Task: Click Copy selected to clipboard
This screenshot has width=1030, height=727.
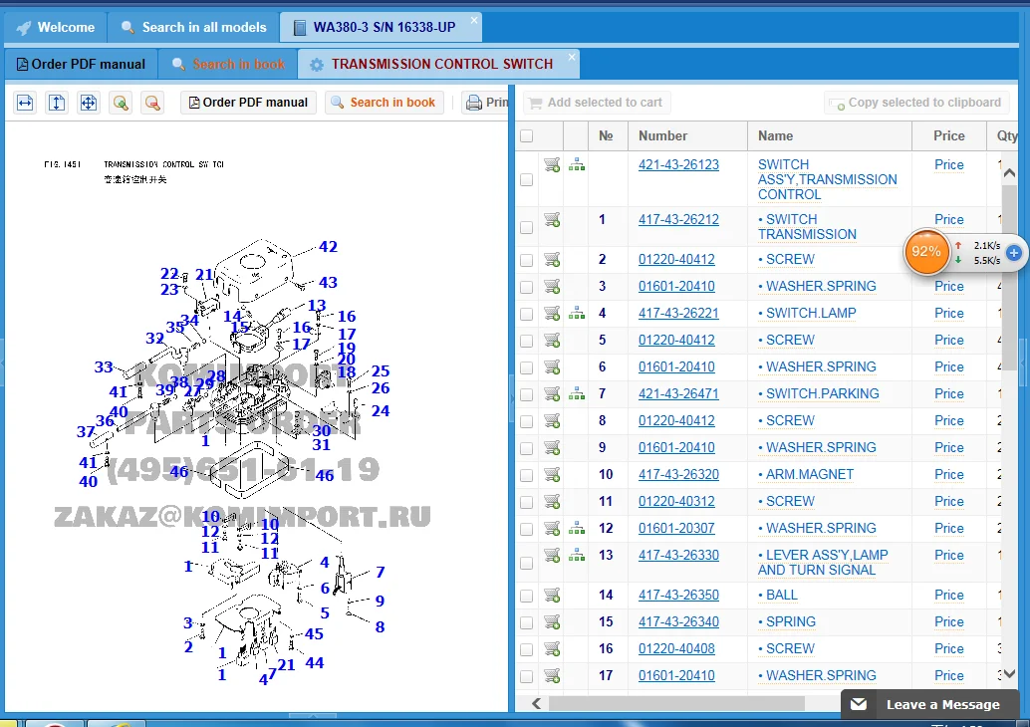Action: coord(916,103)
